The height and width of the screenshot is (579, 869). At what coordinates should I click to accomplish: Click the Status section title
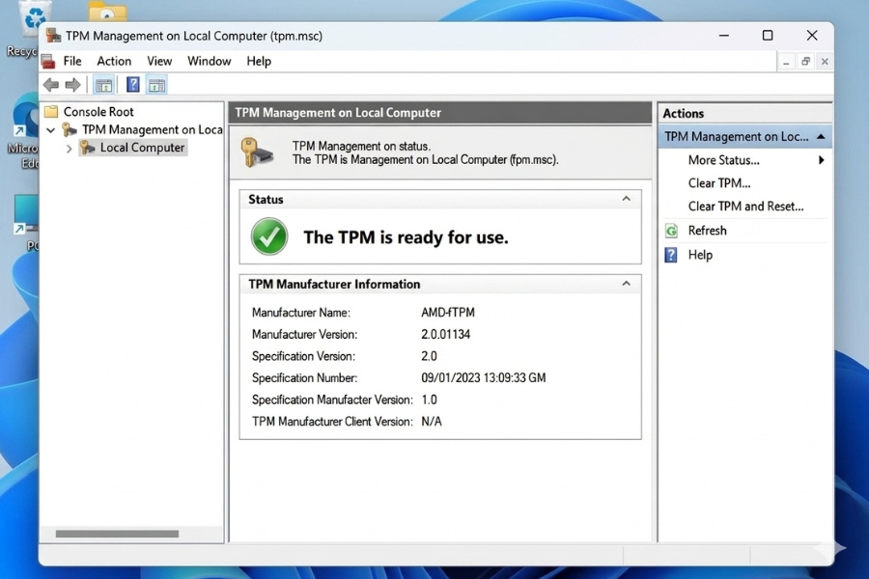pos(266,199)
